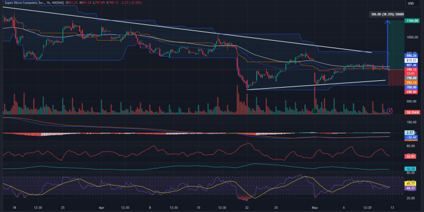Screen dimensions: 424x212
Task: Click the Super Micro Computer, Inc. symbol title
Action: coord(25,3)
